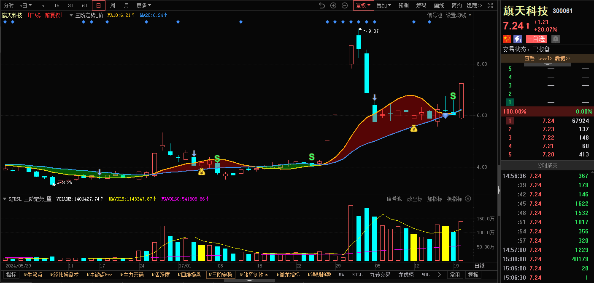Image resolution: width=594 pixels, height=283 pixels.
Task: Click the green S signal near latest candles
Action: [x=453, y=96]
